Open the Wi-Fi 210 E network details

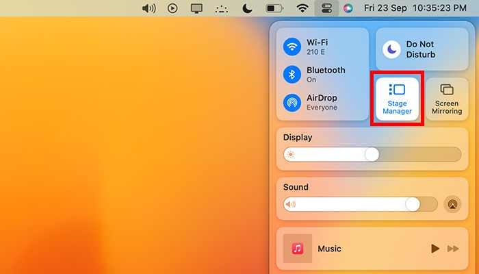pos(317,47)
